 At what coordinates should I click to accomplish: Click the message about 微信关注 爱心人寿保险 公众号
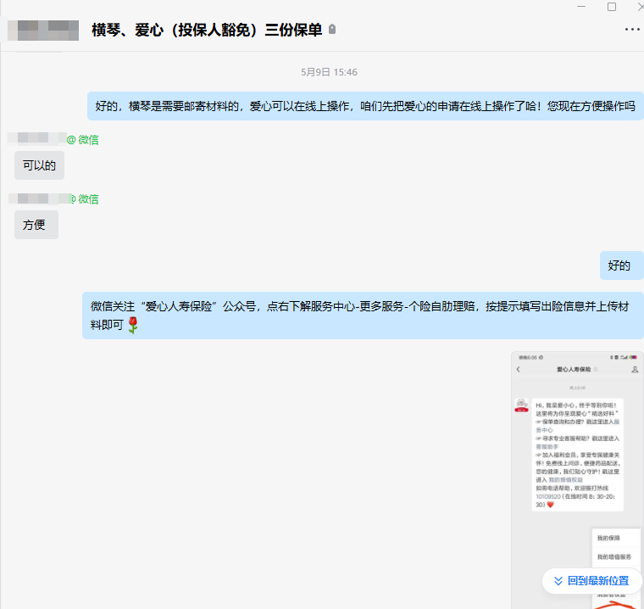(363, 316)
